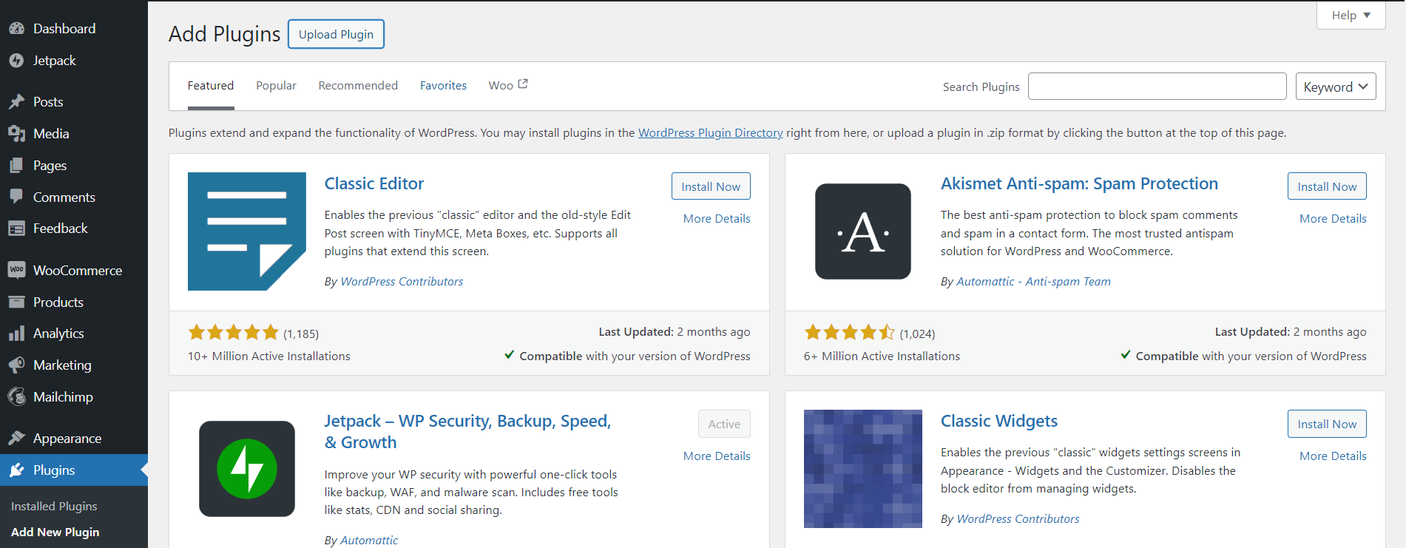
Task: Click '10+ Million Active Installations' text
Action: [269, 356]
